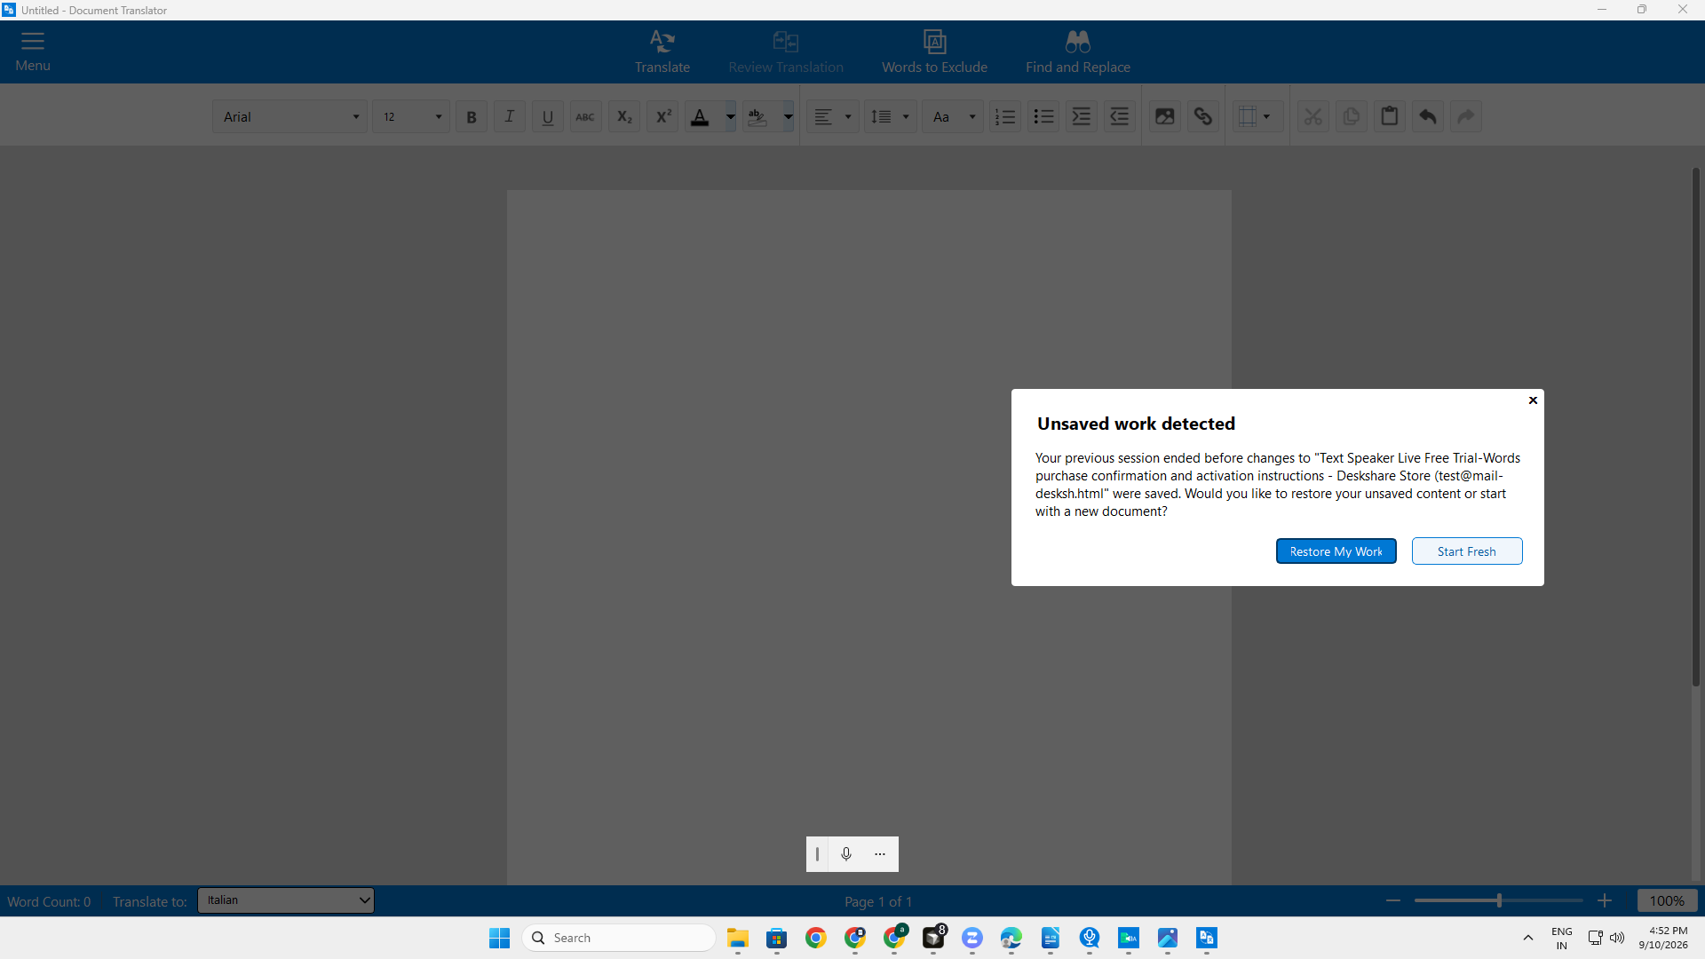Image resolution: width=1705 pixels, height=959 pixels.
Task: Apply the font color A swatch
Action: (700, 116)
